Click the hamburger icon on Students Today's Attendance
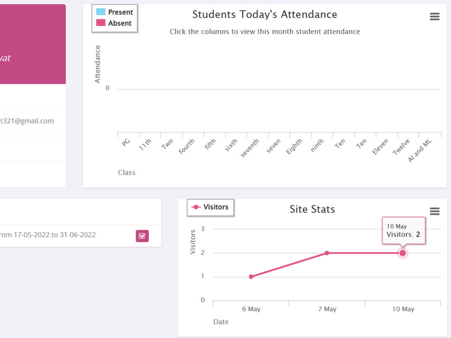 pos(434,16)
